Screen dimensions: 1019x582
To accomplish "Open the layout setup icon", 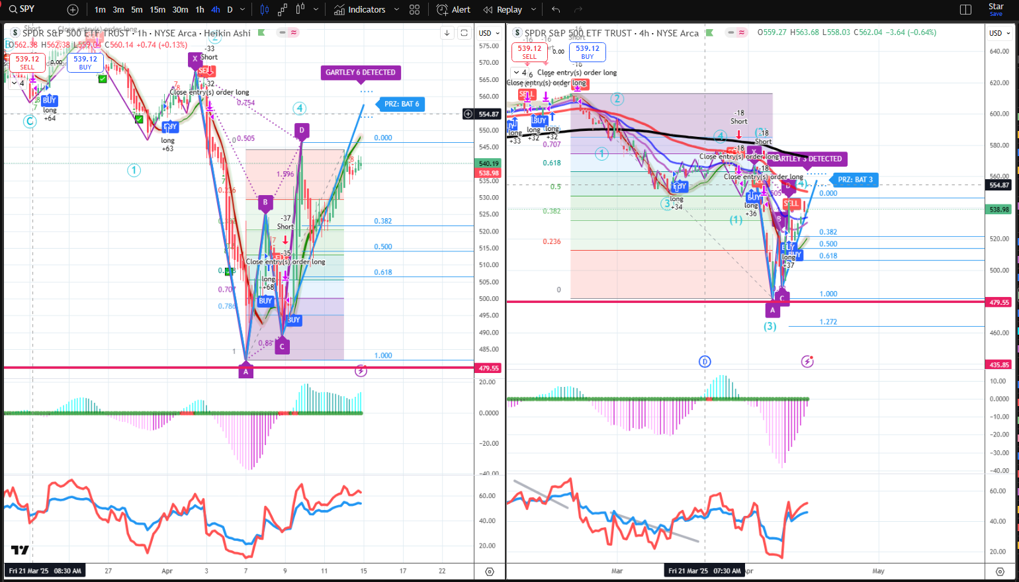I will pyautogui.click(x=965, y=9).
